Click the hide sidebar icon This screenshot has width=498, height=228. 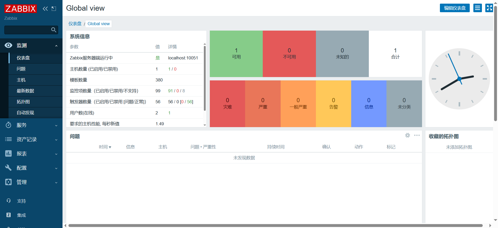pos(54,9)
